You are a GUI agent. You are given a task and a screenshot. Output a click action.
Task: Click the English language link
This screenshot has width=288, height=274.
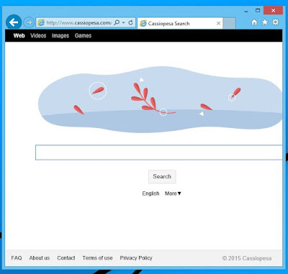[150, 193]
